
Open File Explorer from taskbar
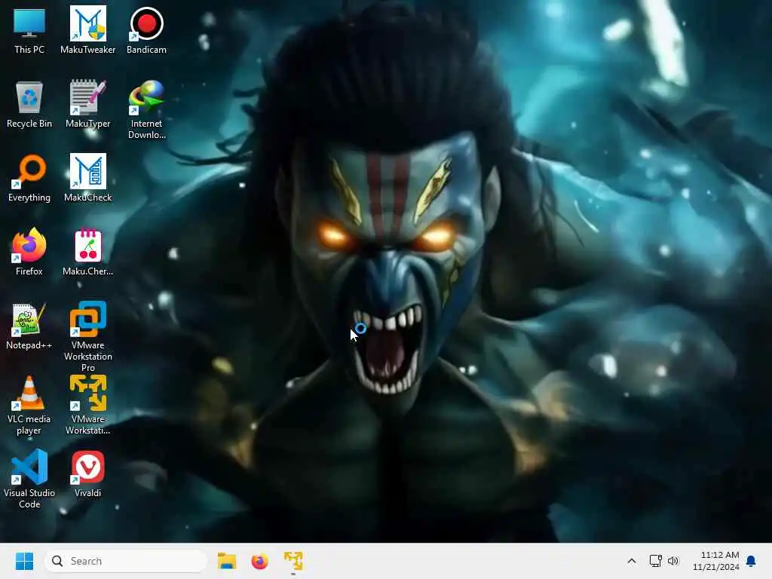227,561
